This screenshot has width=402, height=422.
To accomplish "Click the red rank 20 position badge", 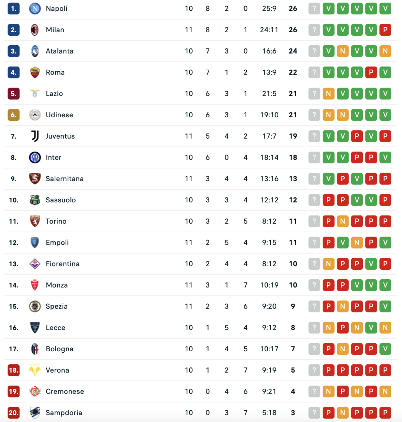I will pos(13,413).
